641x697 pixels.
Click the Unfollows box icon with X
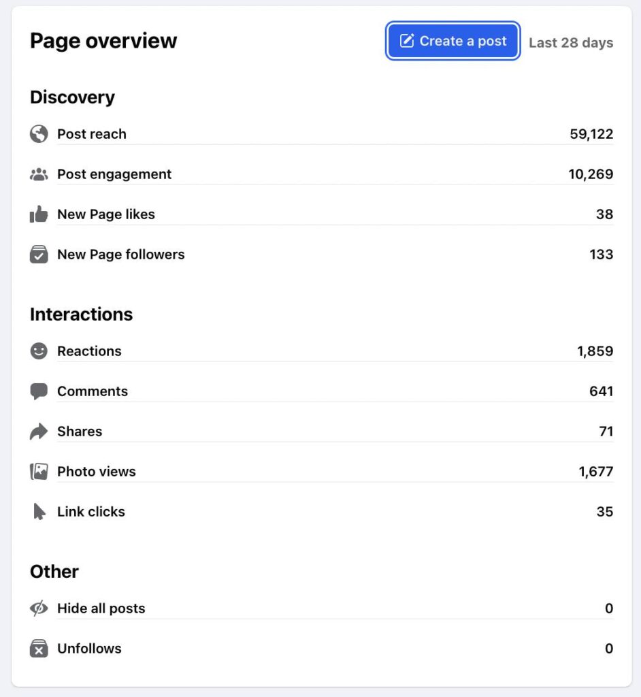click(x=39, y=649)
